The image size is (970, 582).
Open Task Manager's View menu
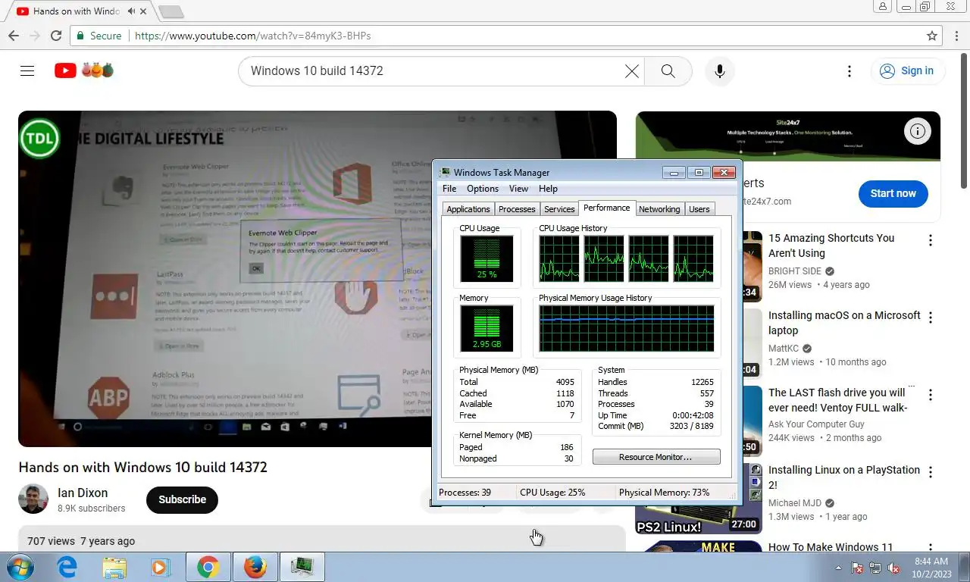coord(518,189)
